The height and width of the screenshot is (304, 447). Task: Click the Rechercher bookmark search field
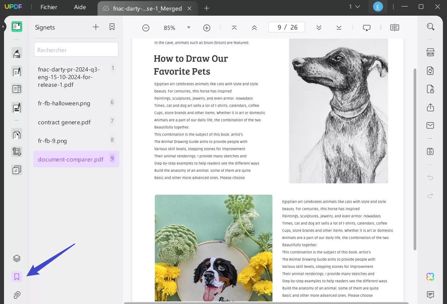point(76,50)
